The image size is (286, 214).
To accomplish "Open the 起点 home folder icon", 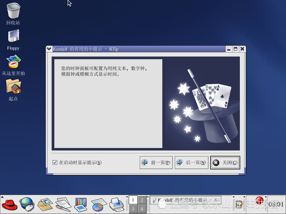I will point(14,86).
